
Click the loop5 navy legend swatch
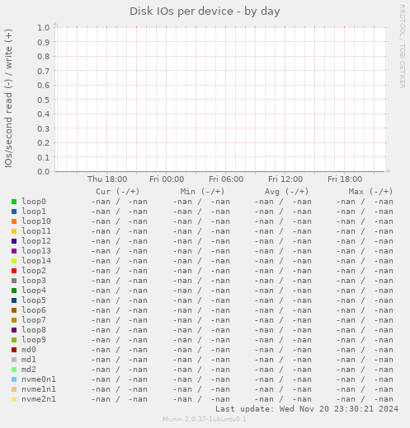tap(14, 300)
